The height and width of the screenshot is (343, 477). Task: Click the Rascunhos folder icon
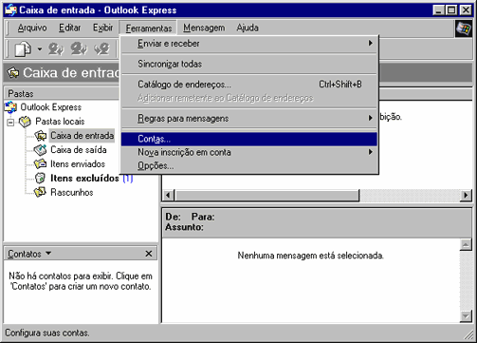pos(40,192)
